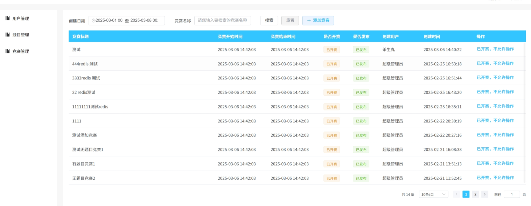Click the 1111 contest title cell

[x=77, y=121]
